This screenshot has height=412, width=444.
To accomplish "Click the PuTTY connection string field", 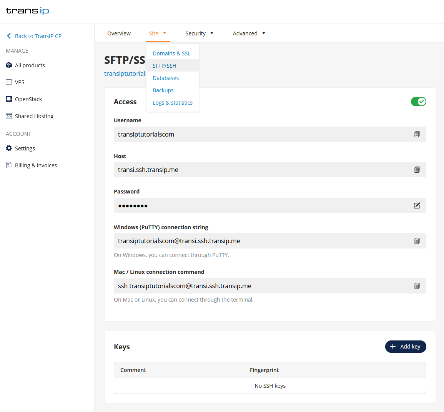I will coord(270,241).
